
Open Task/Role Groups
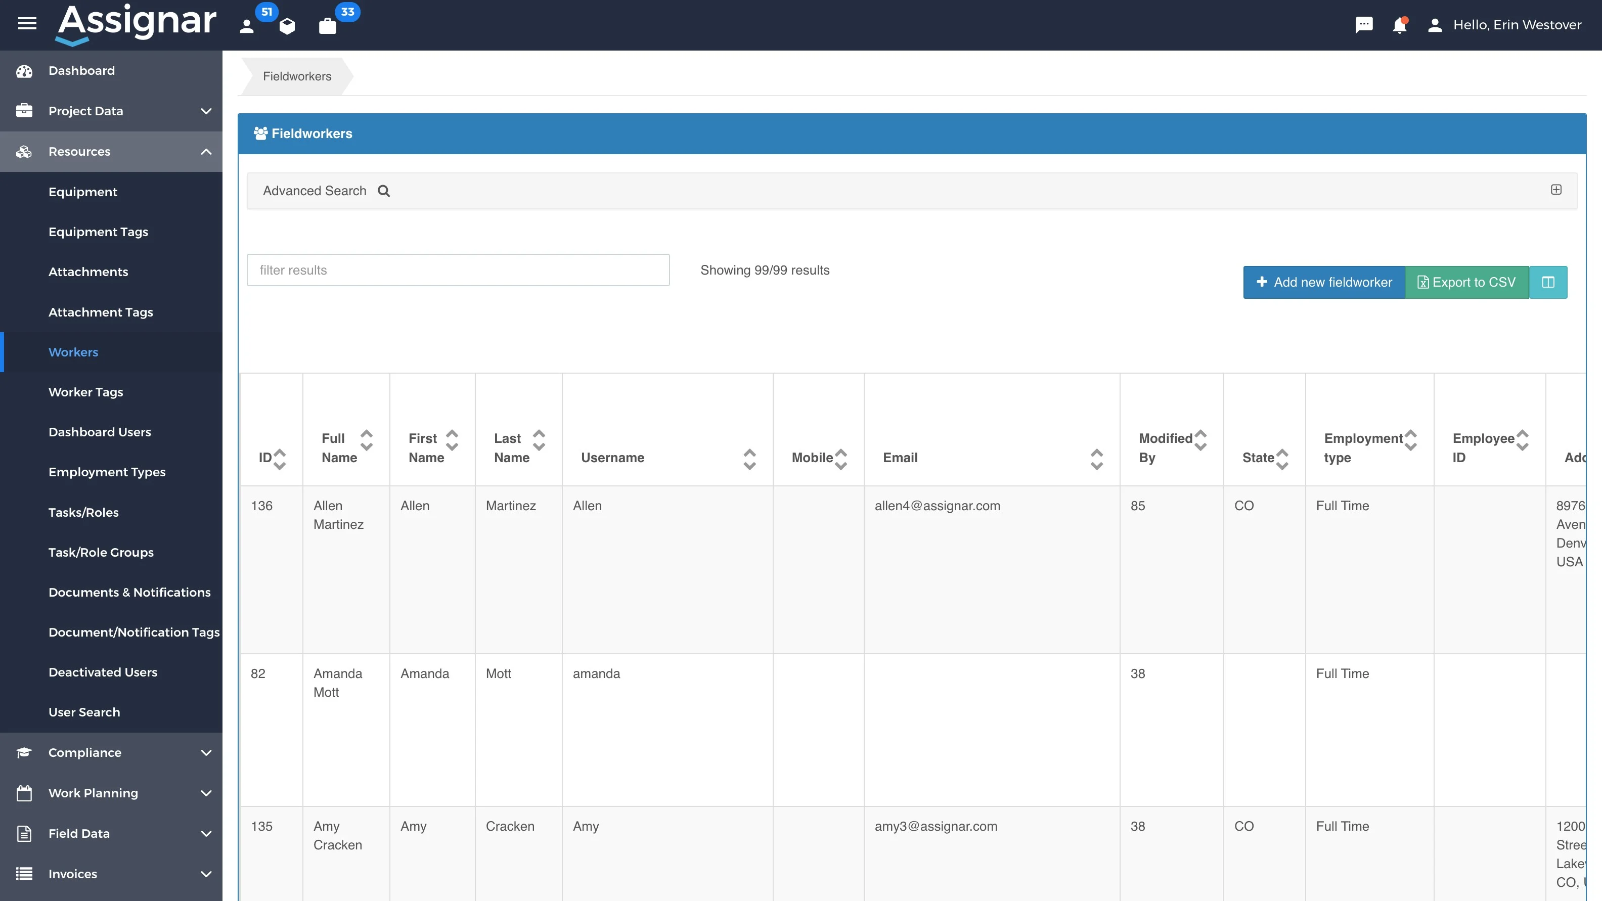111,552
